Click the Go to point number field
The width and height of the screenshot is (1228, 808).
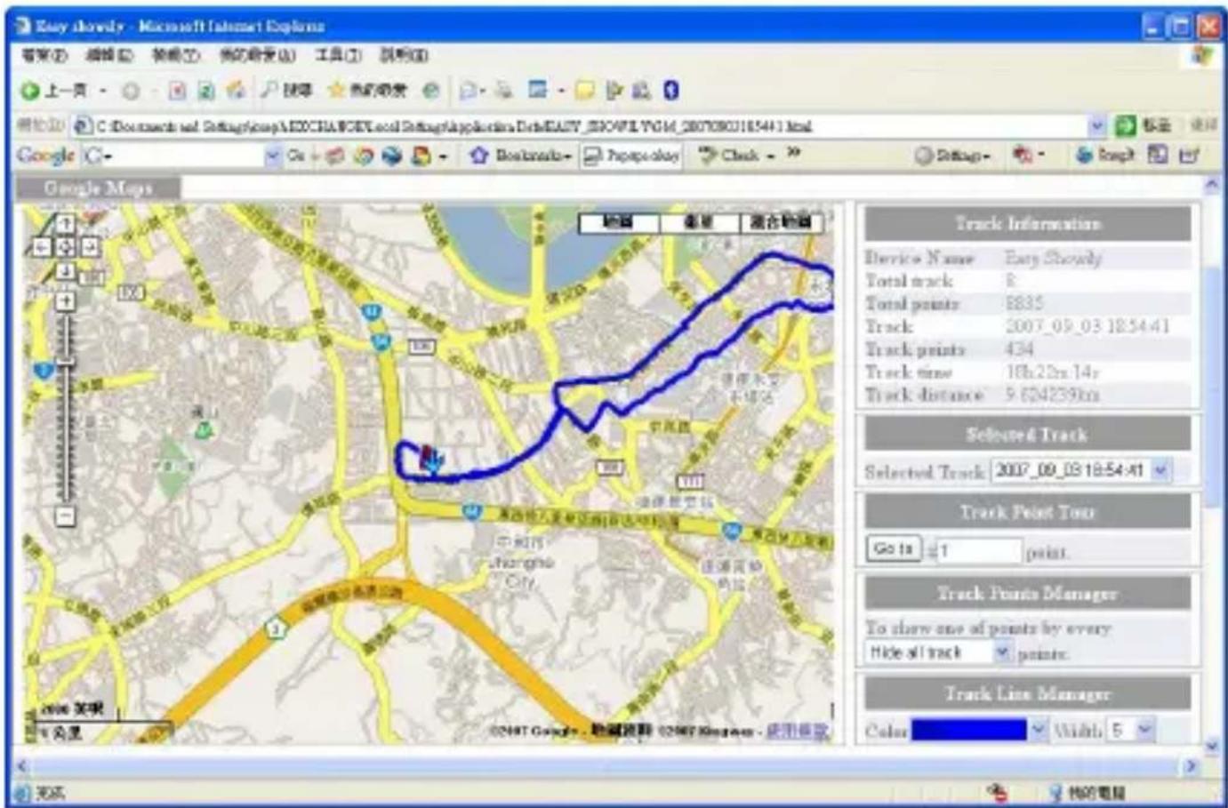pyautogui.click(x=978, y=551)
